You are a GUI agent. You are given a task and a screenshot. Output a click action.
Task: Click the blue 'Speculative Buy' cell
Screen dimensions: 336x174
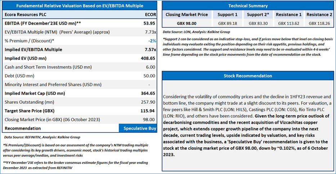coord(138,128)
